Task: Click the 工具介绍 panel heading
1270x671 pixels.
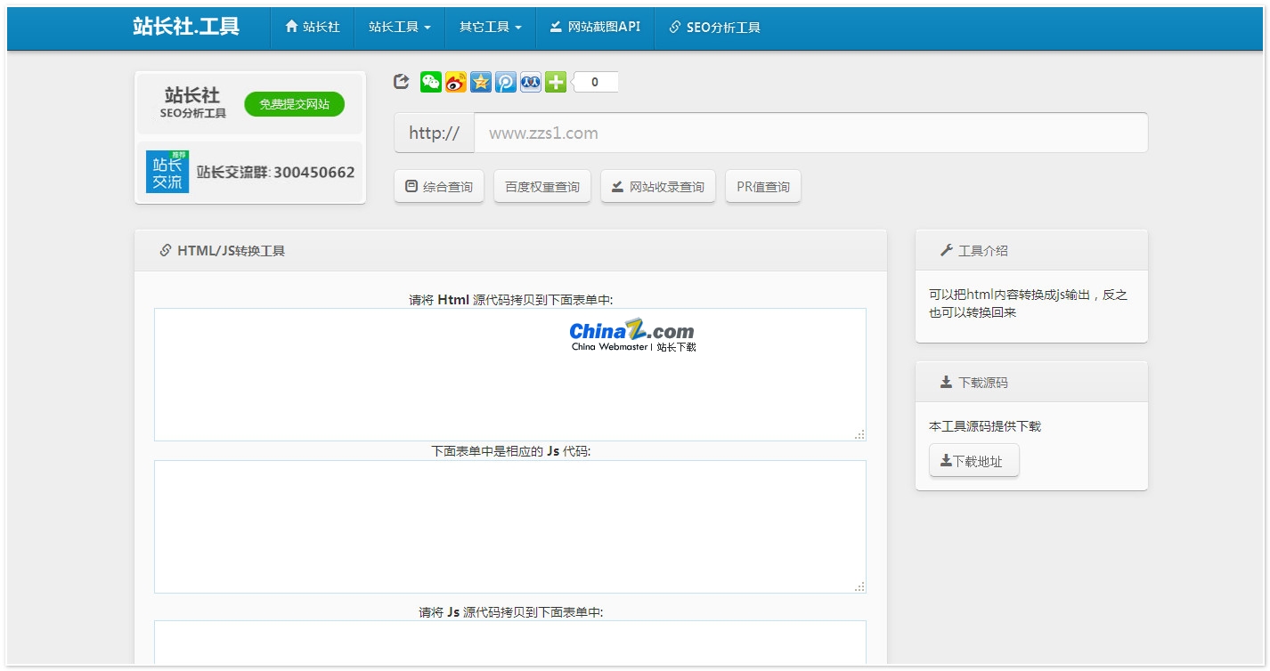Action: click(1031, 250)
